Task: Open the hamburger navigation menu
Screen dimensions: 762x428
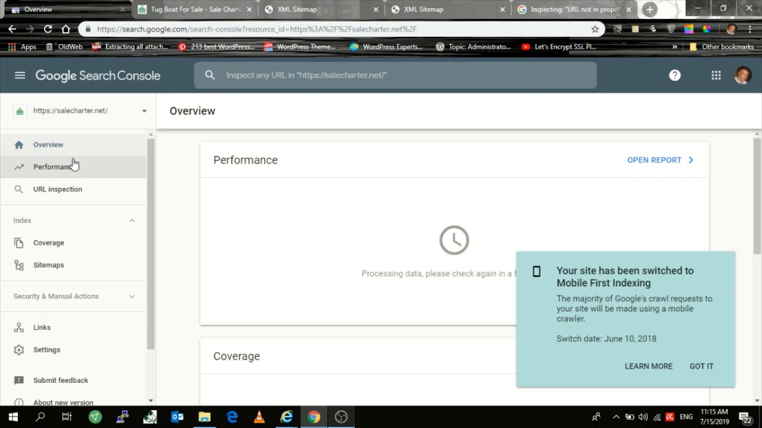Action: [20, 75]
